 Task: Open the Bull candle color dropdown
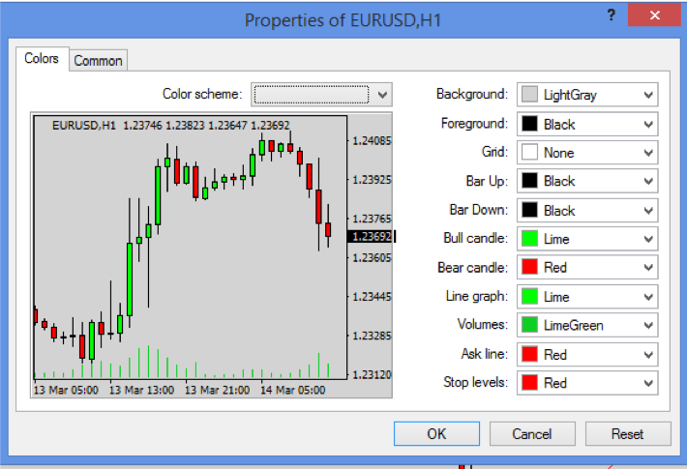tap(587, 239)
